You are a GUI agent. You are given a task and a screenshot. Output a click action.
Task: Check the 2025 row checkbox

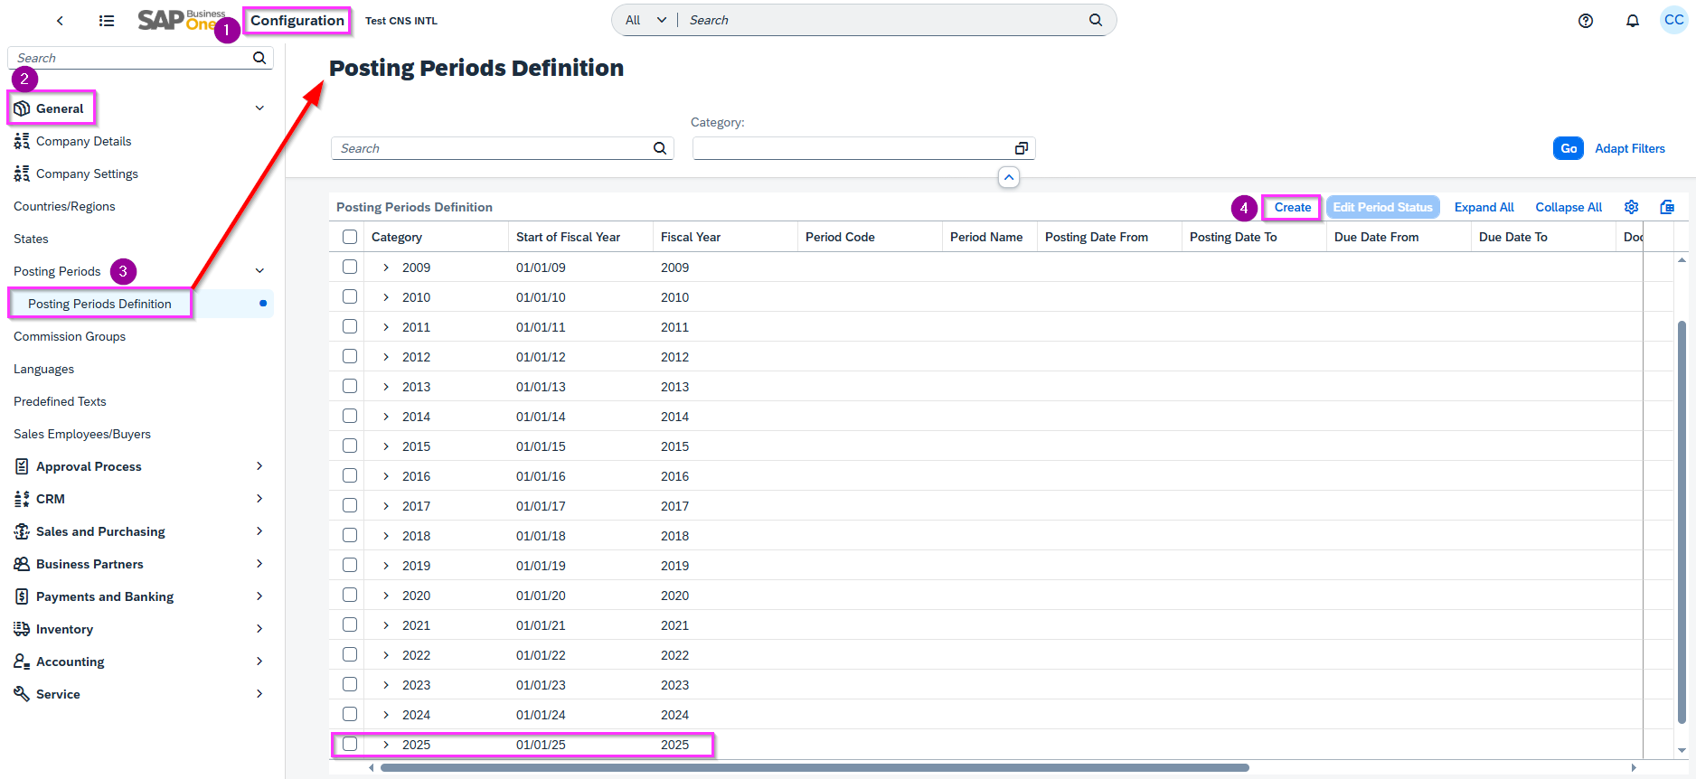click(x=350, y=744)
